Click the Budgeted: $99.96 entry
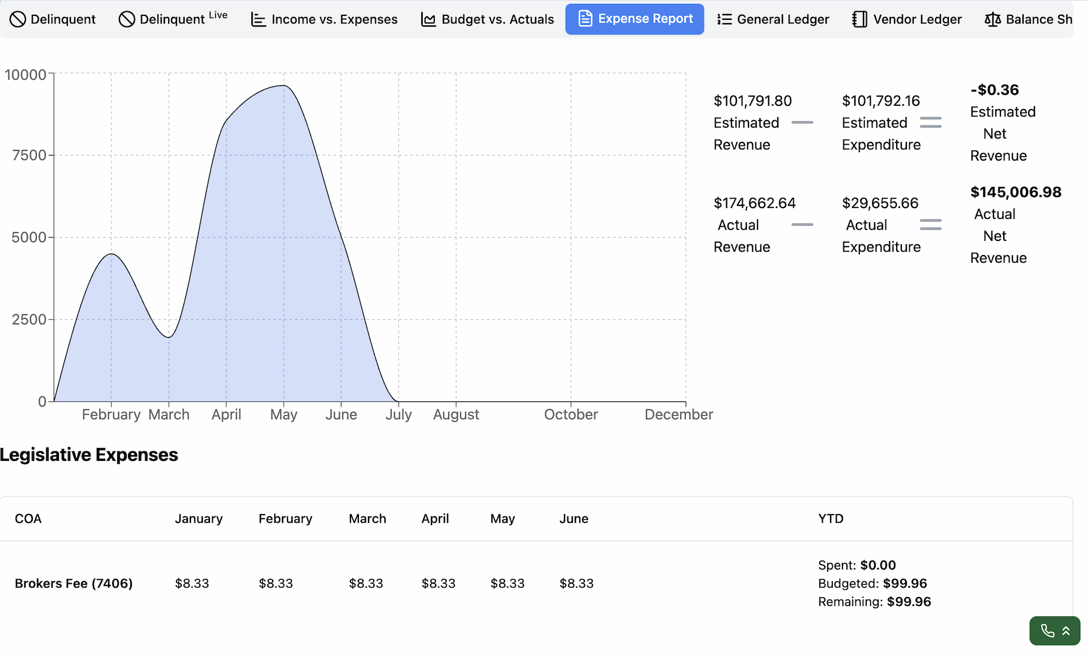This screenshot has width=1087, height=660. pyautogui.click(x=872, y=584)
